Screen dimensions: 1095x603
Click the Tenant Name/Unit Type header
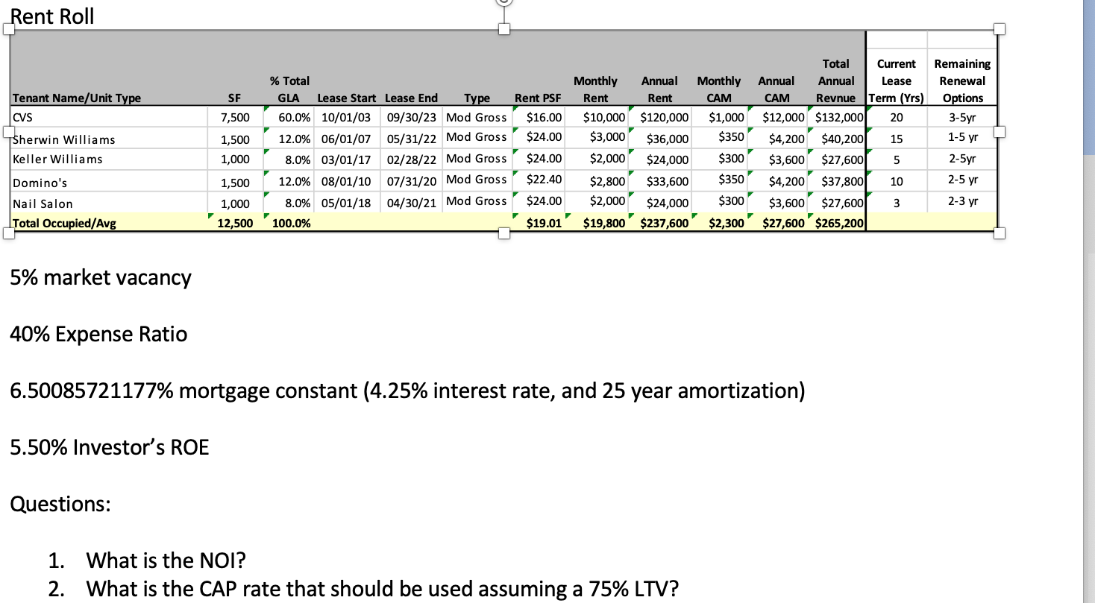77,98
